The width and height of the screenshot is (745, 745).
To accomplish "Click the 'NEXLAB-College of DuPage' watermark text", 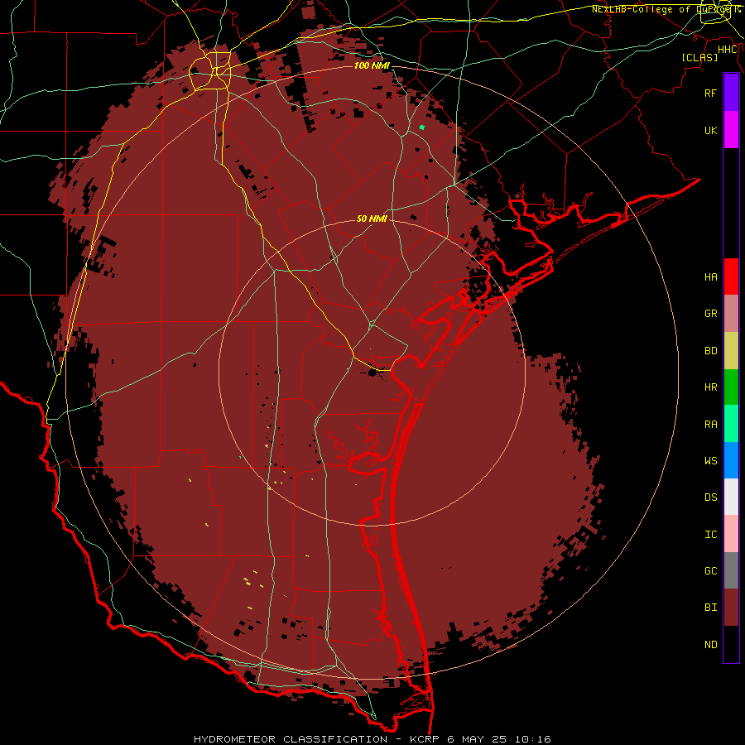I will 663,9.
